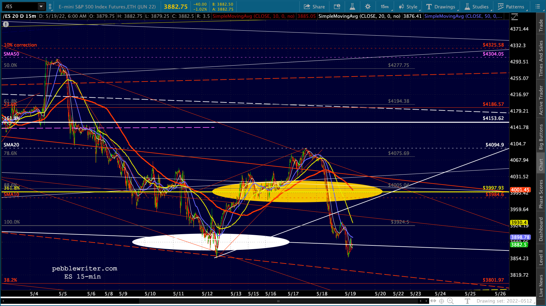This screenshot has height=306, width=546.
Task: Click the zoom-in magnifier icon
Action: tap(450, 301)
